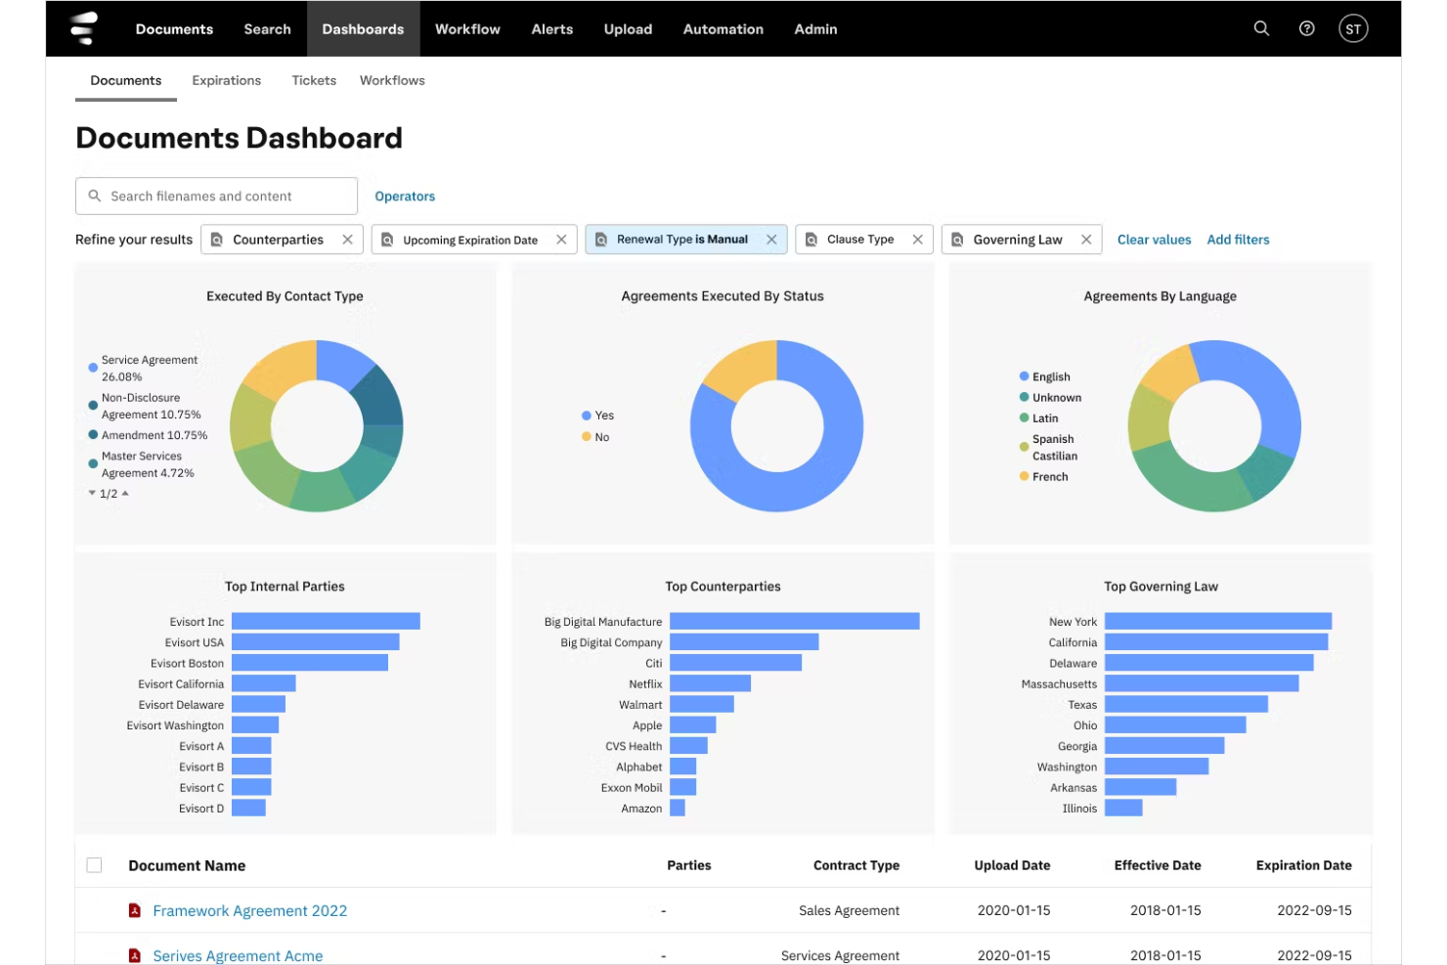Remove Renewal Type is Manual filter
The width and height of the screenshot is (1447, 965).
click(x=771, y=240)
